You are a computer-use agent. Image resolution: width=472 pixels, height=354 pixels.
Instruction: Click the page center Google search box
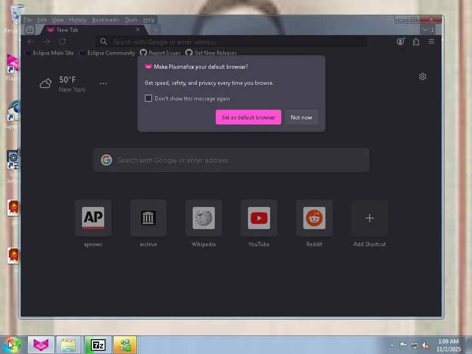[x=231, y=160]
